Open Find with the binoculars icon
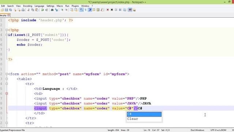Image resolution: width=234 pixels, height=132 pixels. pyautogui.click(x=52, y=10)
